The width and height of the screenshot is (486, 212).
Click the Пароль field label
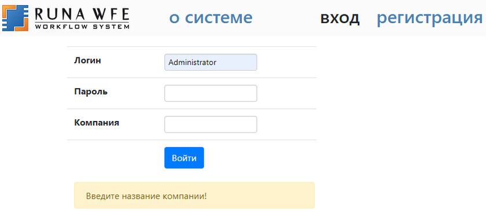(x=91, y=92)
